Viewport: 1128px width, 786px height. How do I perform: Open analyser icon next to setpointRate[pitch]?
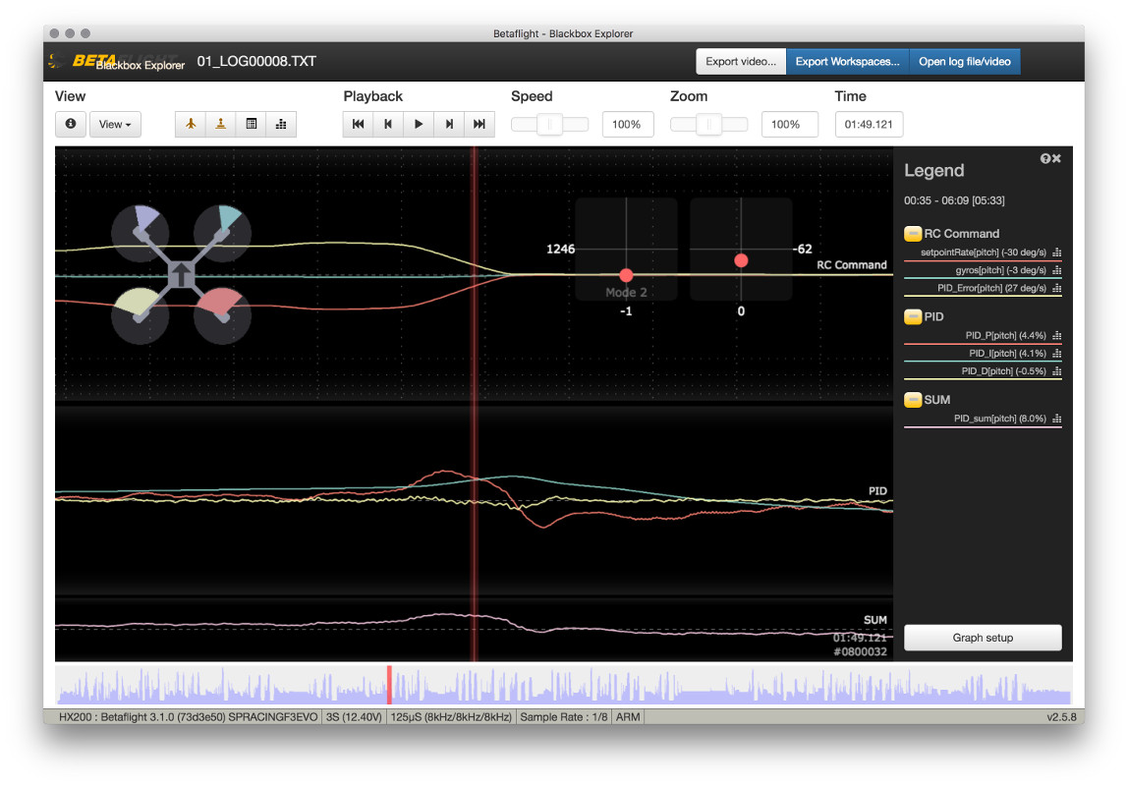[x=1057, y=253]
